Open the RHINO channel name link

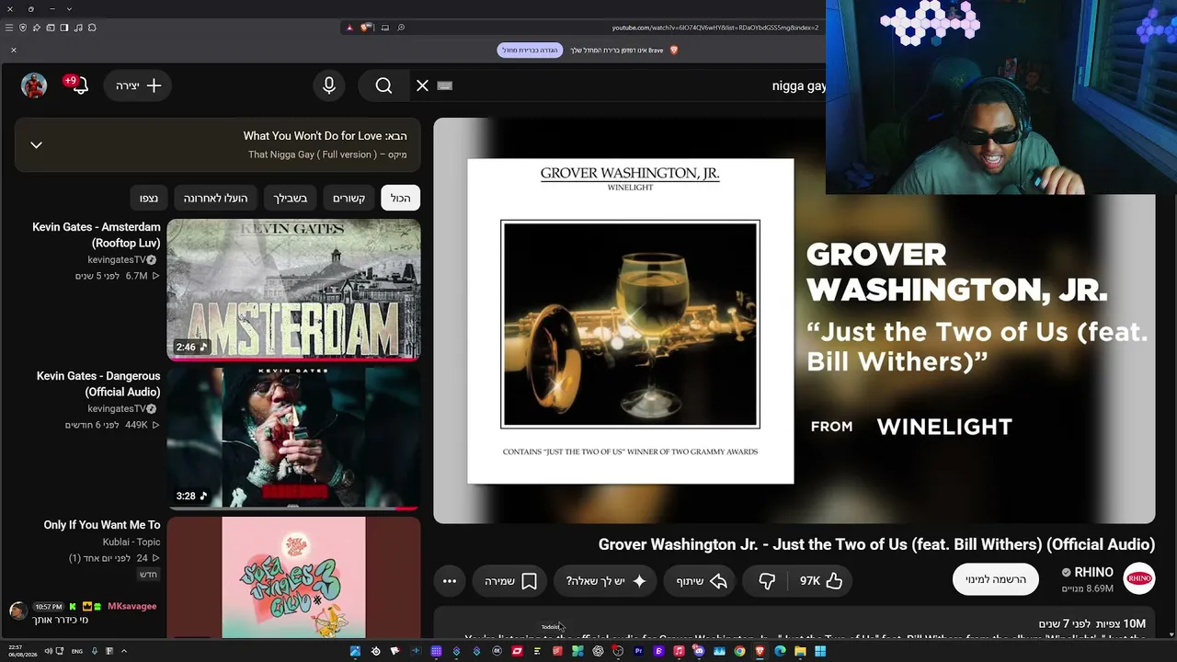[1093, 572]
